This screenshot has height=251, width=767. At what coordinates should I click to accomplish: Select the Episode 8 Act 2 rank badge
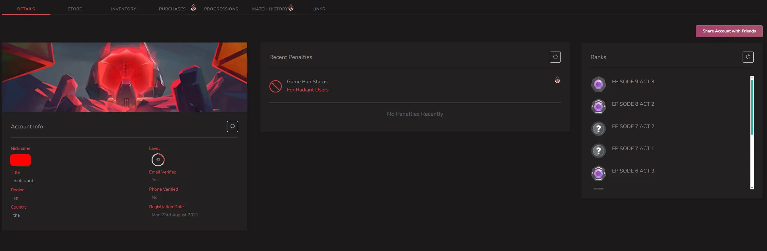pos(598,106)
